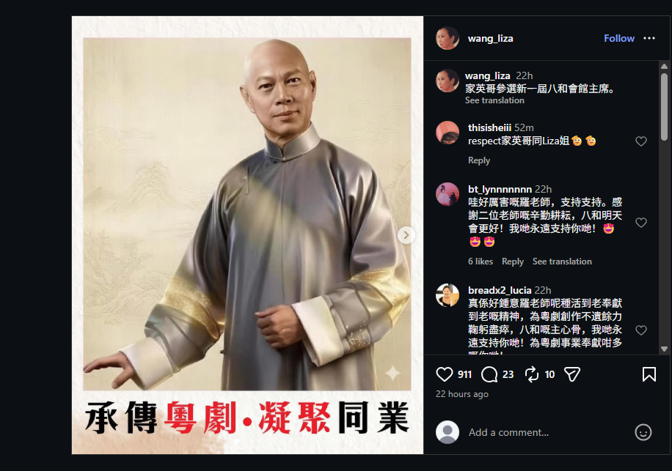Share post with paper plane icon
Image resolution: width=672 pixels, height=471 pixels.
[x=572, y=374]
